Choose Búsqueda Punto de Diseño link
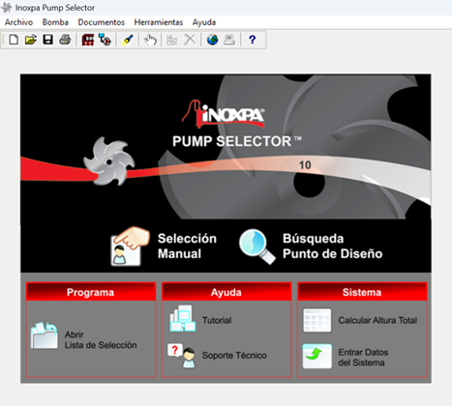This screenshot has height=406, width=452. pyautogui.click(x=332, y=246)
